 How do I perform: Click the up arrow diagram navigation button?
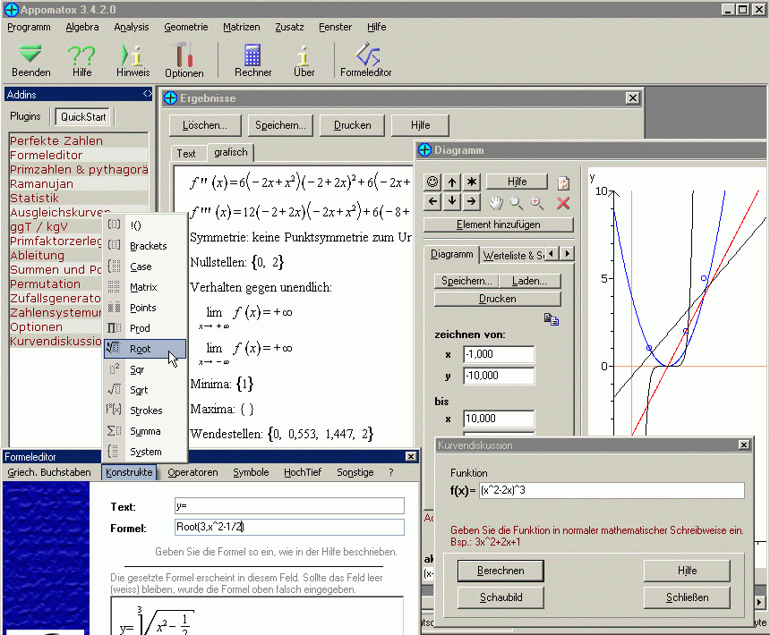[x=452, y=182]
